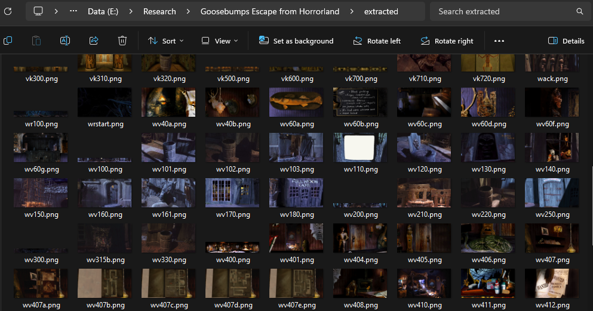Select vk720.png thumbnail
593x311 pixels.
point(488,63)
